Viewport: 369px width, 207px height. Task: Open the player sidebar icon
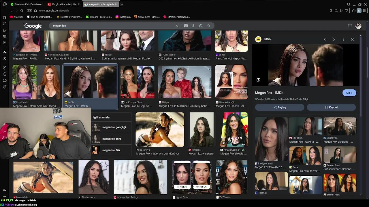(5, 68)
